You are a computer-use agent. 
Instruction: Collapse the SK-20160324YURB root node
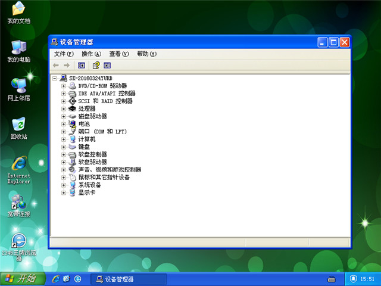55,78
